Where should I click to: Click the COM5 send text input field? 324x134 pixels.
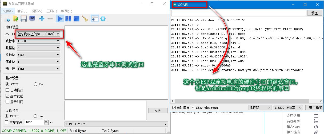(x=239, y=13)
